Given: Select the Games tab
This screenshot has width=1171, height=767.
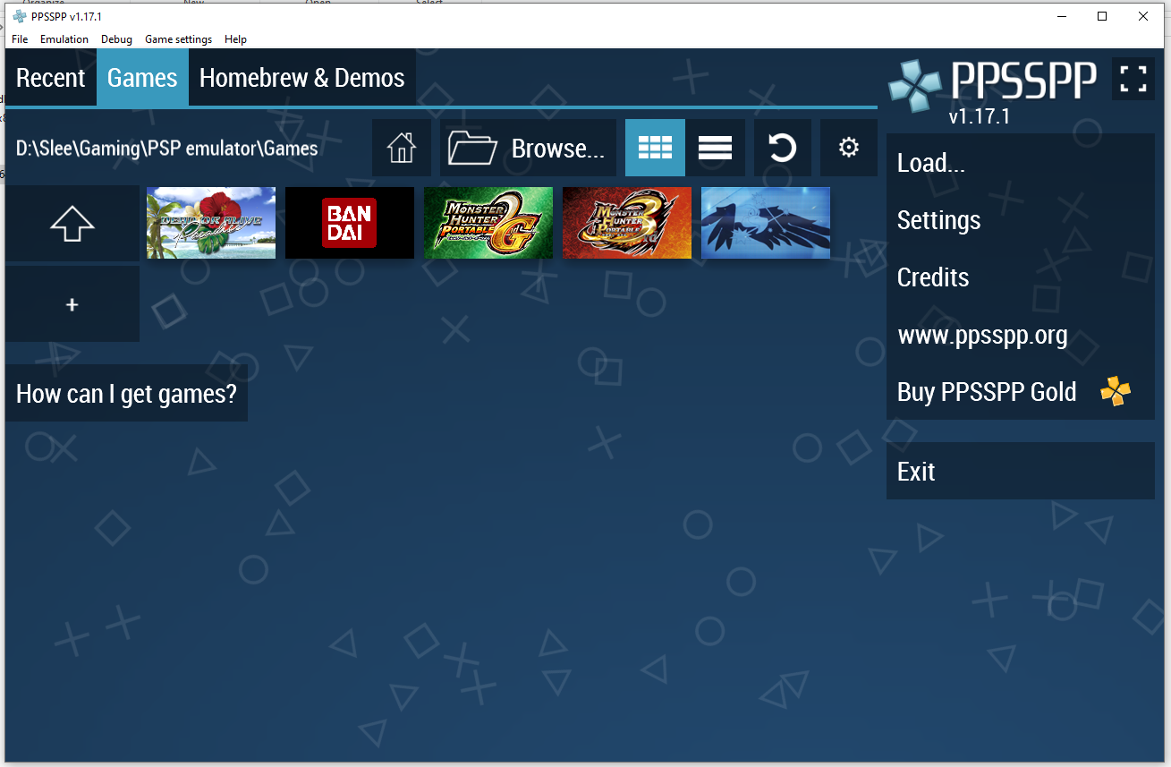Looking at the screenshot, I should 142,78.
